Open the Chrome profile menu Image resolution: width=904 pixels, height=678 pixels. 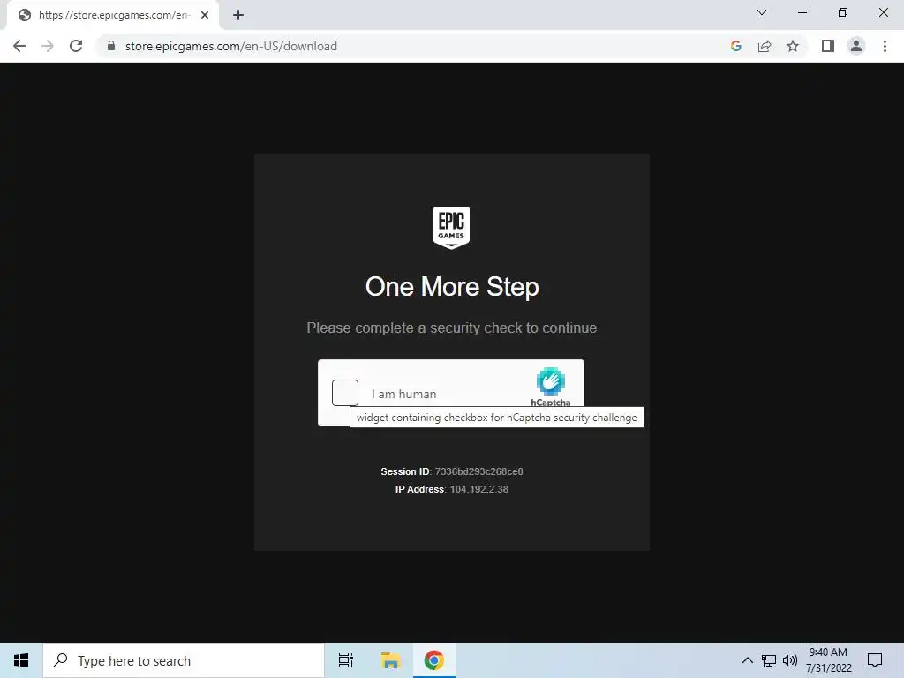click(856, 46)
